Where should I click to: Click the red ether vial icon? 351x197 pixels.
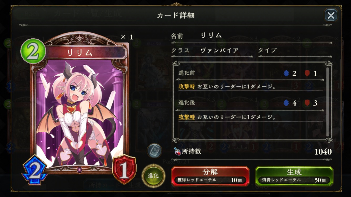click(x=177, y=152)
